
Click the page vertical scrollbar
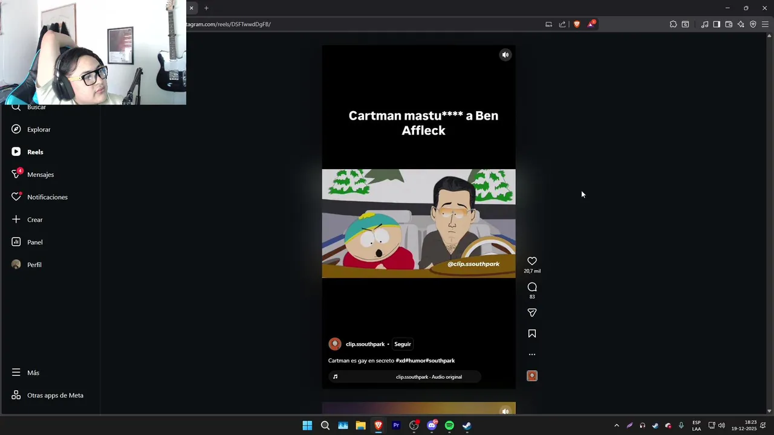769,224
